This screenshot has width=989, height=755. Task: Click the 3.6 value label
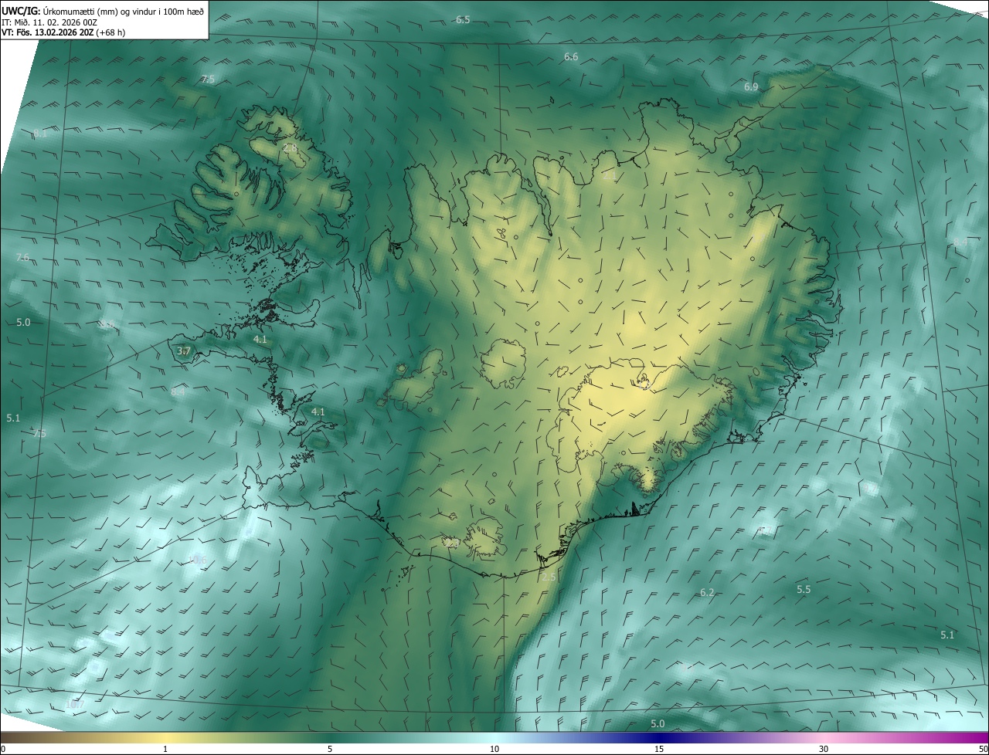tap(107, 324)
